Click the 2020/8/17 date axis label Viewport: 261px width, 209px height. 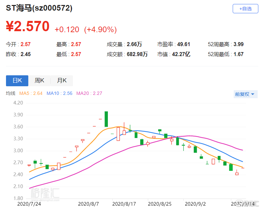click(124, 204)
